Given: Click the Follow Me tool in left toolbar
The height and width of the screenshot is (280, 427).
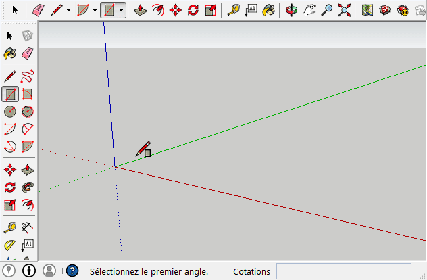Looking at the screenshot, I should pyautogui.click(x=28, y=187).
